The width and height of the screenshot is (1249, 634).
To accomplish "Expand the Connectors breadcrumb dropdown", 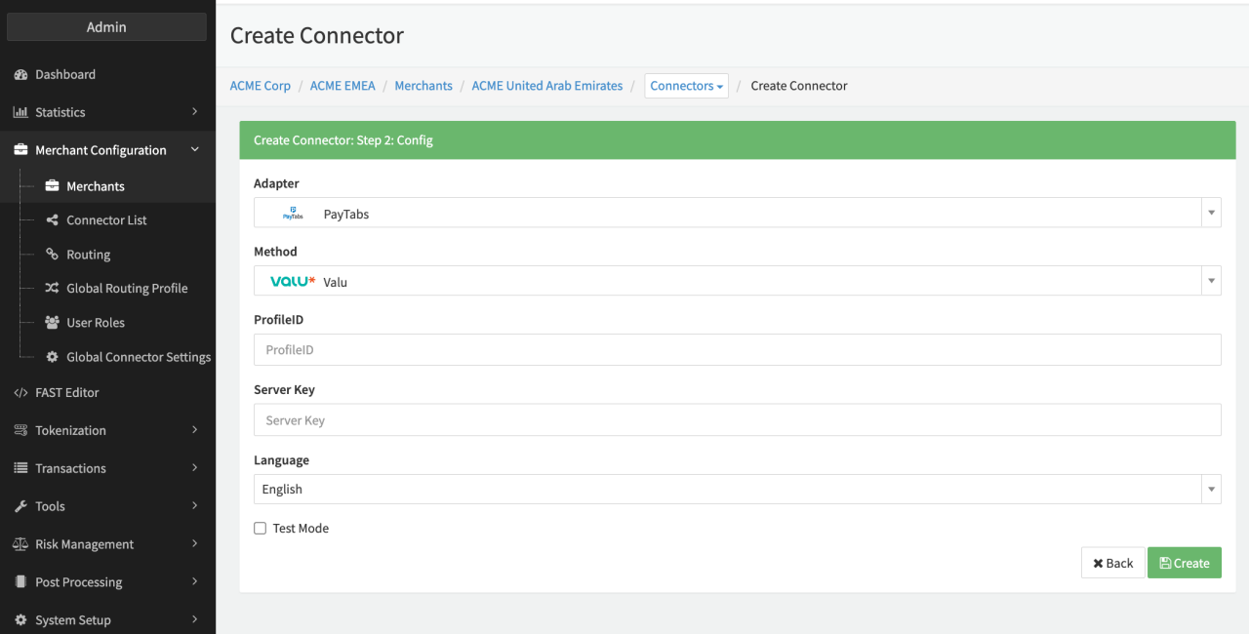I will coord(687,86).
